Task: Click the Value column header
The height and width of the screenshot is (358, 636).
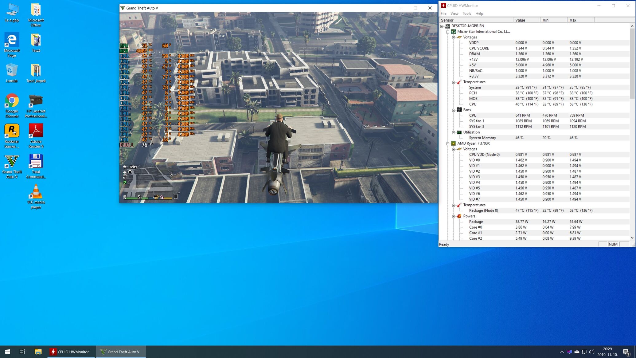Action: (526, 20)
